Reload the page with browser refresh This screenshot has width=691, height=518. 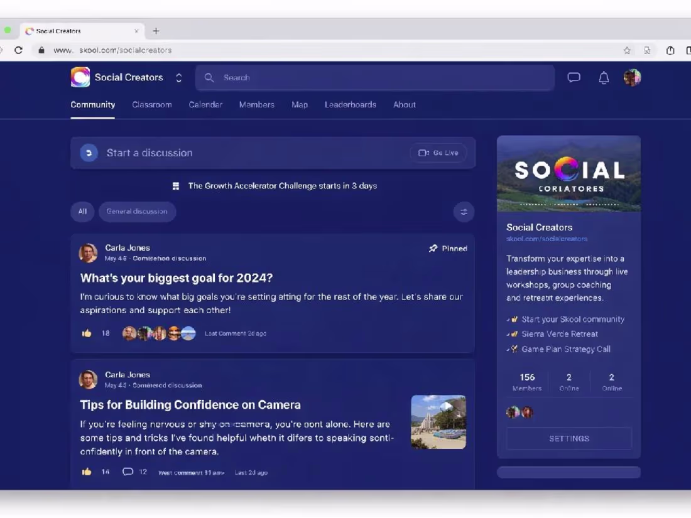coord(18,50)
